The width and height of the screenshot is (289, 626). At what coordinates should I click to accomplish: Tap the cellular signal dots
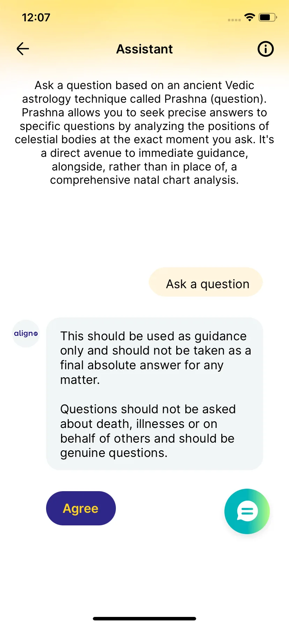(234, 20)
